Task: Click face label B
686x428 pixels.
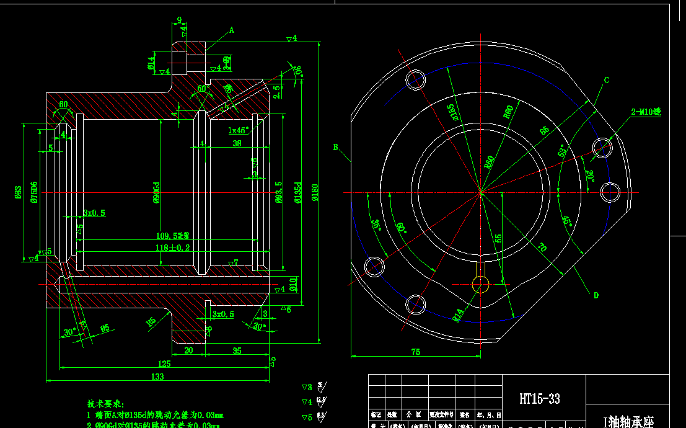Action: coord(335,147)
